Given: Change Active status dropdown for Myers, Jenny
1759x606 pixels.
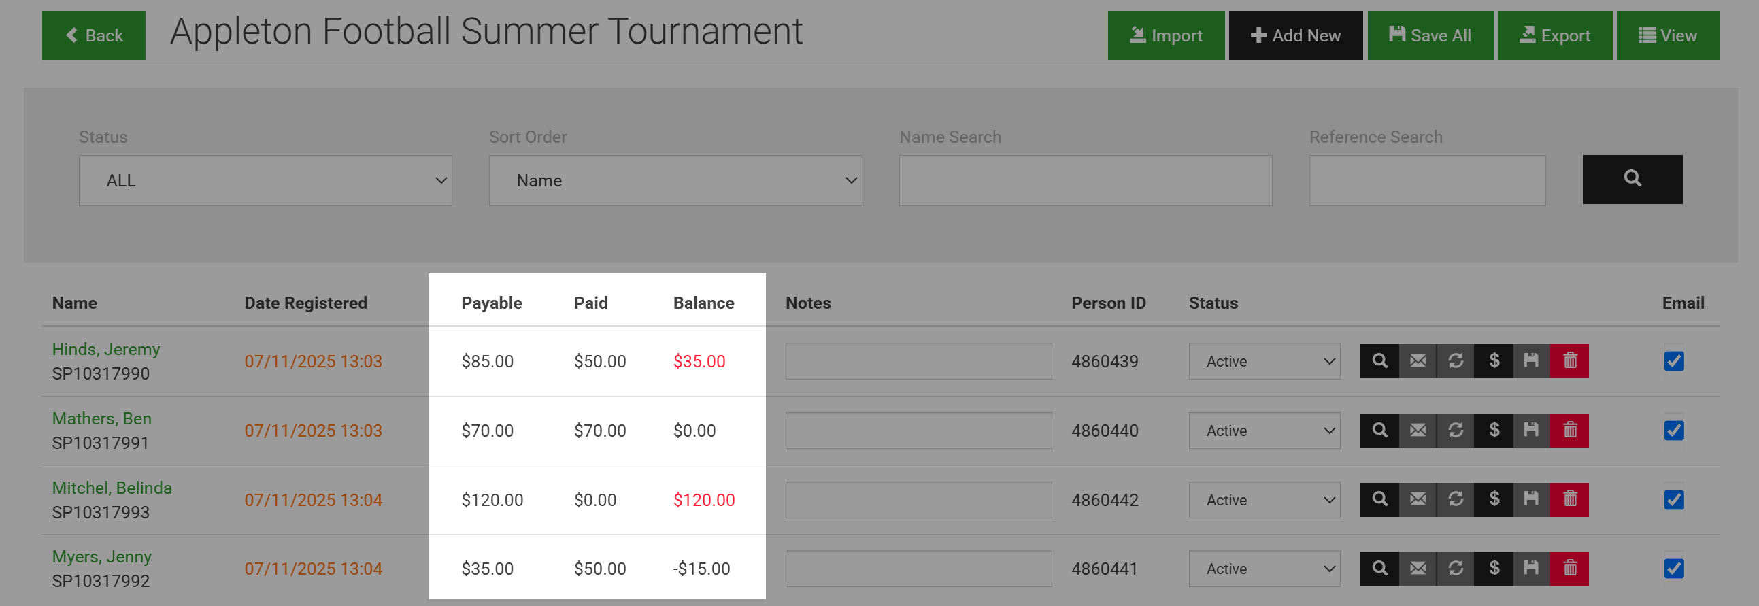Looking at the screenshot, I should pyautogui.click(x=1264, y=569).
